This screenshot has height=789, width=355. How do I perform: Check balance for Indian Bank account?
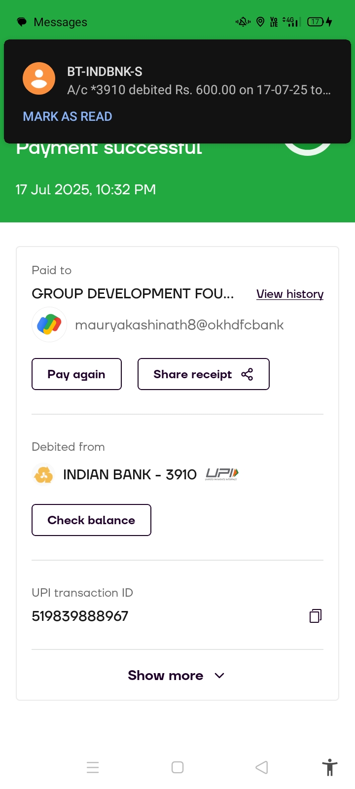[91, 520]
